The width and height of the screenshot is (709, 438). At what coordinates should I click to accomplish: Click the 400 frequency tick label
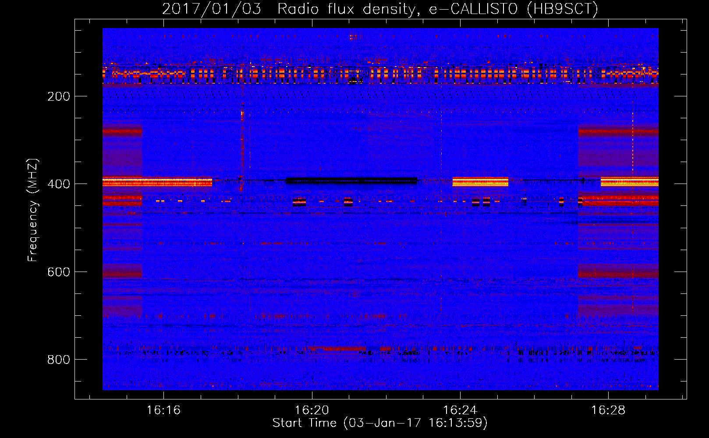coord(59,184)
